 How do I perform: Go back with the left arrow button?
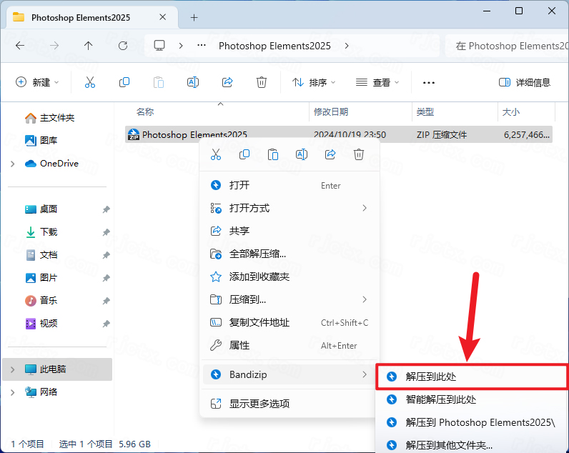(x=20, y=46)
